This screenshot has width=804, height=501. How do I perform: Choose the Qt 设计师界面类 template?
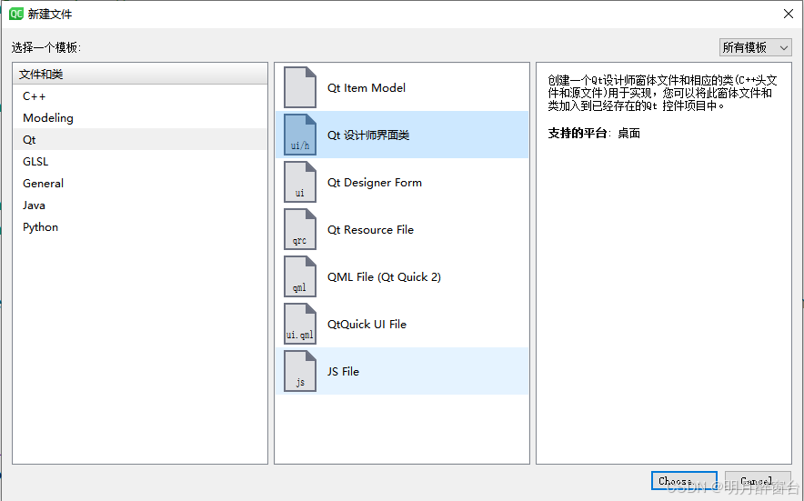tap(402, 135)
